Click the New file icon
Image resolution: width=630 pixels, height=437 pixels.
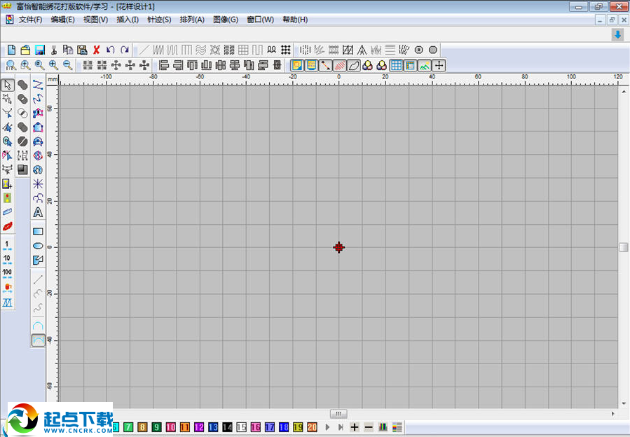tap(11, 50)
